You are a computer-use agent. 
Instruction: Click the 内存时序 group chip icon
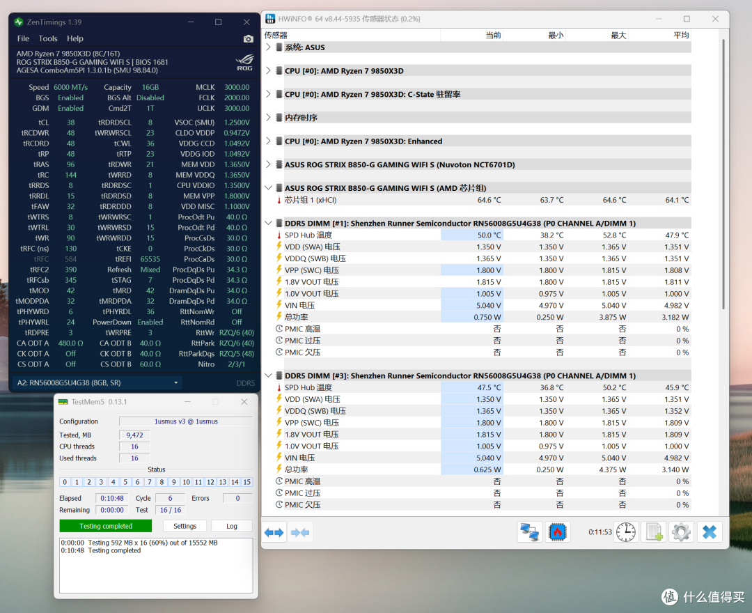[279, 118]
